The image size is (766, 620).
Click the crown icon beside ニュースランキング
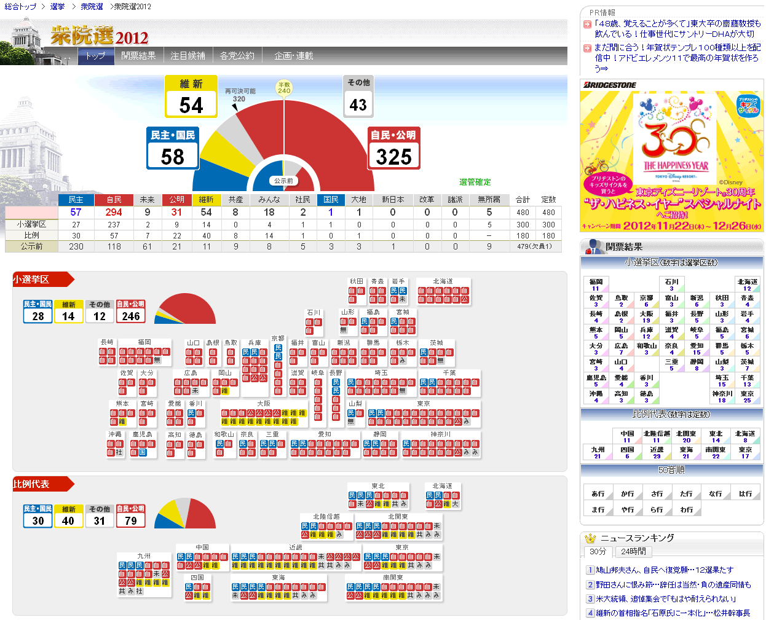[590, 538]
